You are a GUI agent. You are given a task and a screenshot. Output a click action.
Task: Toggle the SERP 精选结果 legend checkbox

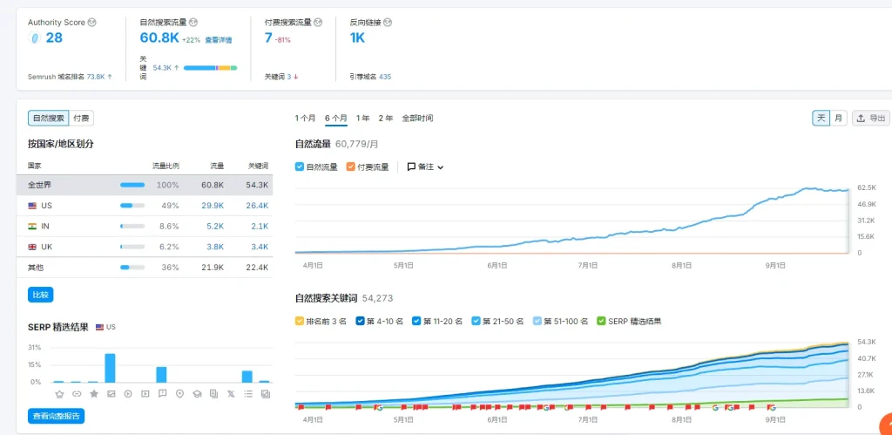tap(601, 321)
